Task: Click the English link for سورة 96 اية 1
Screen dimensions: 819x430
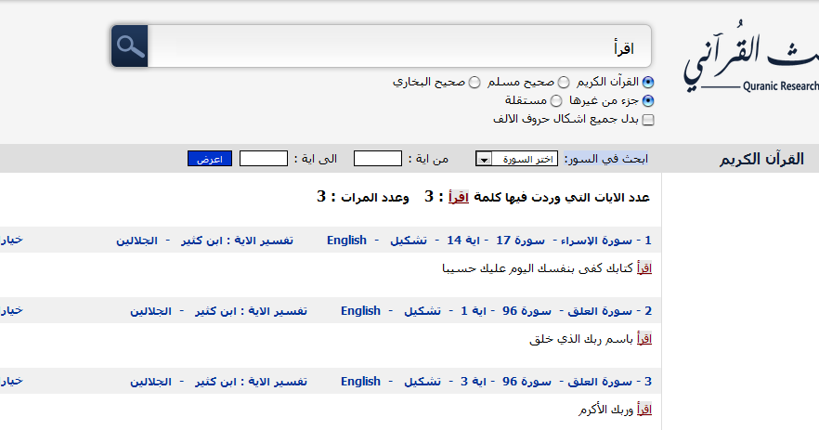Action: click(x=360, y=311)
